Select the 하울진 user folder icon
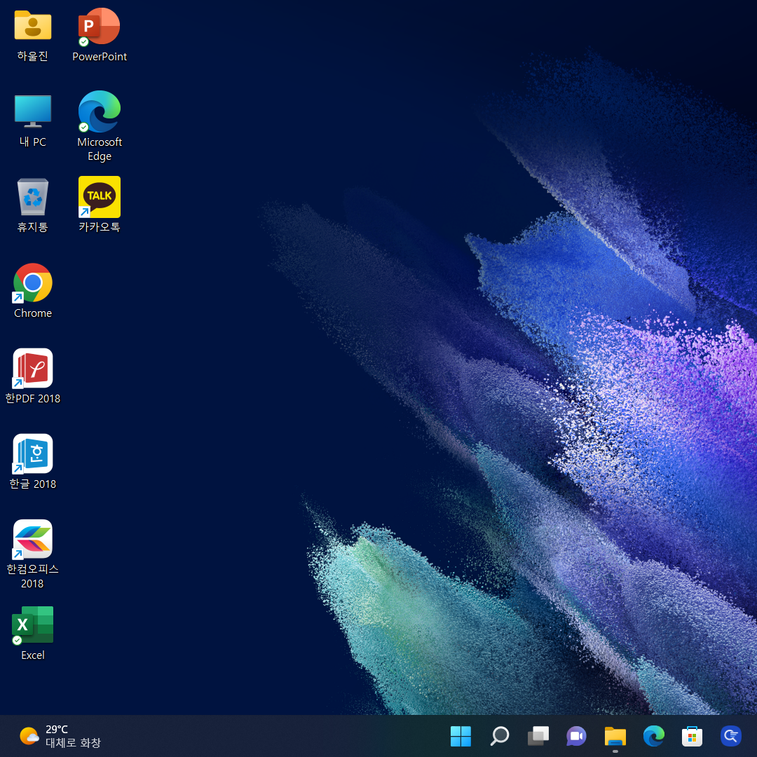757x757 pixels. [x=33, y=26]
